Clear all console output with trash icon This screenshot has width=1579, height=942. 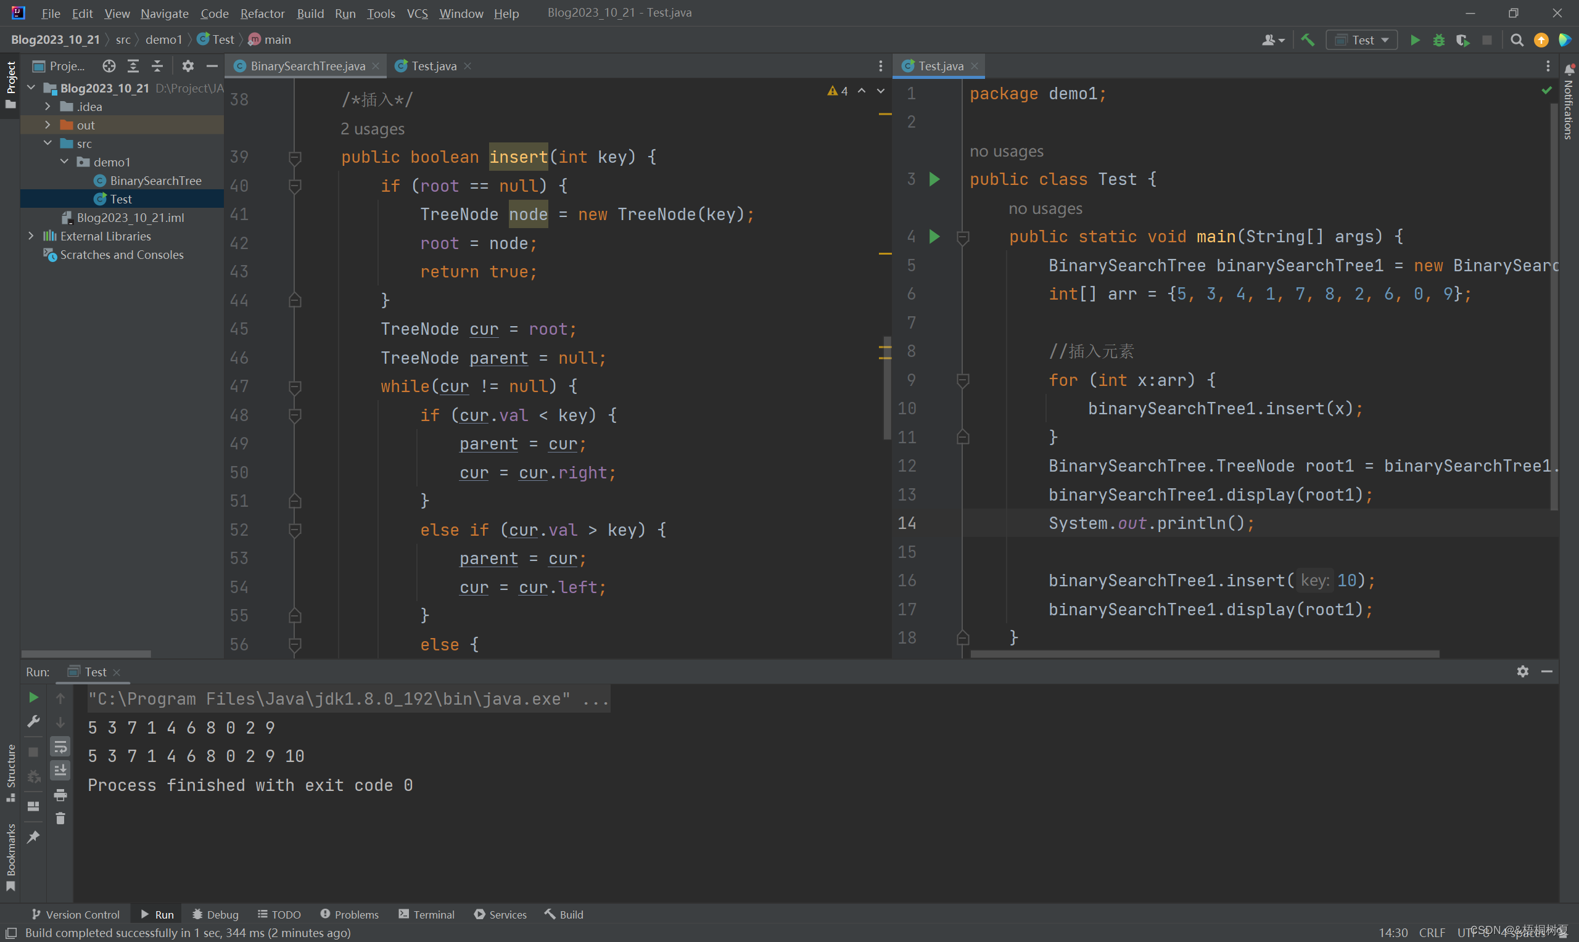coord(60,819)
